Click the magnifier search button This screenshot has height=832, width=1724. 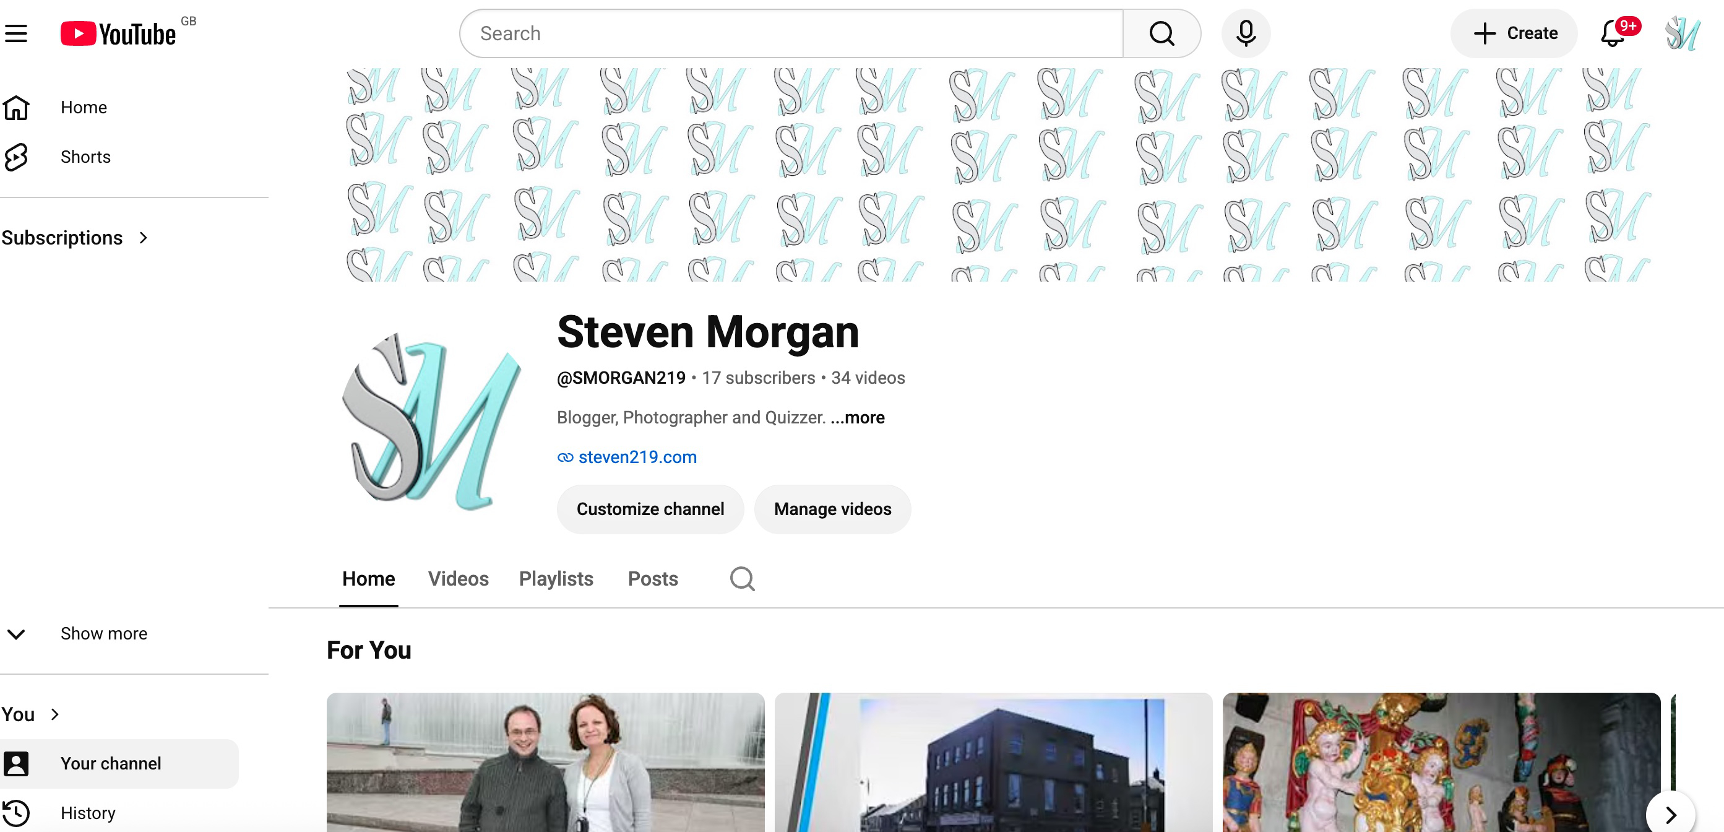1161,33
